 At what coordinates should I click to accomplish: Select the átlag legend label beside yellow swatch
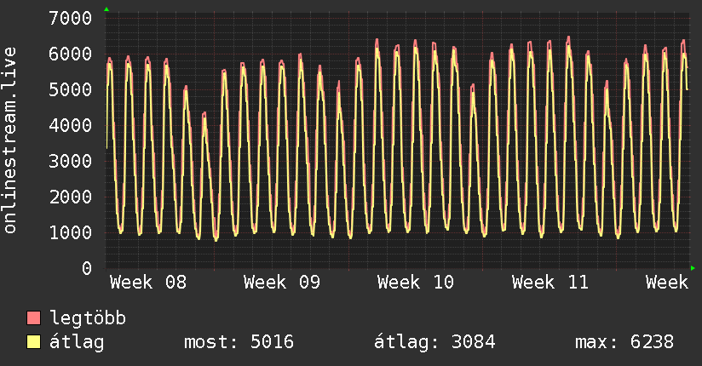(x=78, y=343)
